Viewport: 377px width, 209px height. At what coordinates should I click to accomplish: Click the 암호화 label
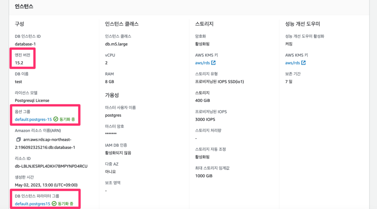pos(201,36)
